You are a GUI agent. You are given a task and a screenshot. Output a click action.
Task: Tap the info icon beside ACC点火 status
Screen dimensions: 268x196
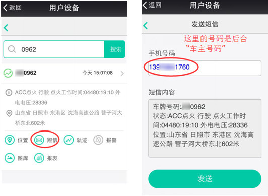click(x=9, y=93)
